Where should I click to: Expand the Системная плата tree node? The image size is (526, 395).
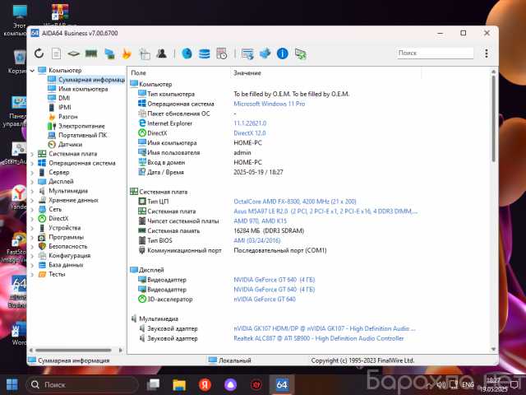tap(33, 154)
